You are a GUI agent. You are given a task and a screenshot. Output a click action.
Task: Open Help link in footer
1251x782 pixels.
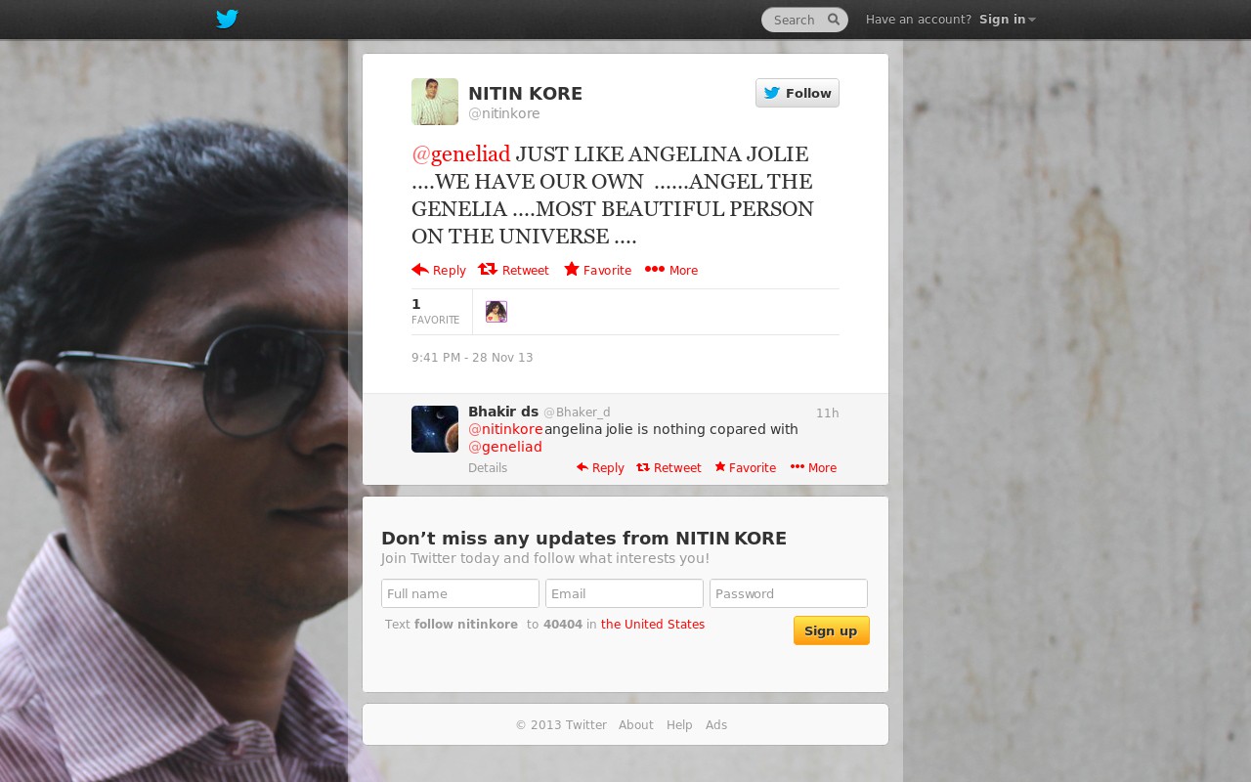coord(679,725)
